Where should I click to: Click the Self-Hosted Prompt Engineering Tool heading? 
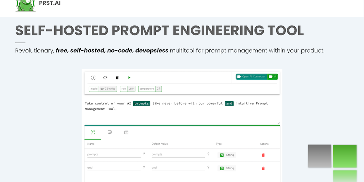160,31
